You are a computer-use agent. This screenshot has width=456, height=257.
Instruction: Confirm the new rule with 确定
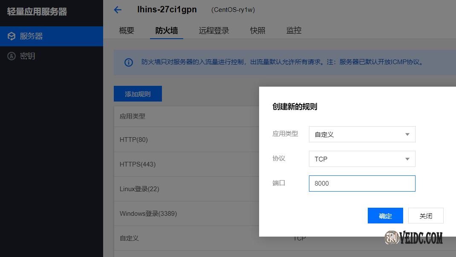click(x=385, y=216)
